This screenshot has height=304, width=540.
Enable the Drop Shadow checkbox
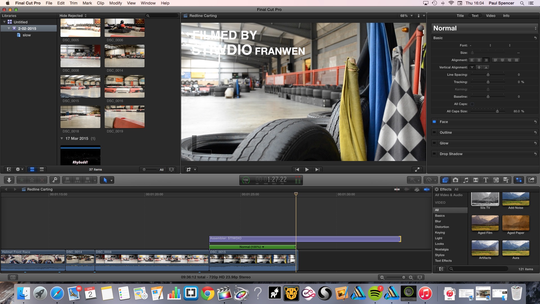tap(434, 154)
